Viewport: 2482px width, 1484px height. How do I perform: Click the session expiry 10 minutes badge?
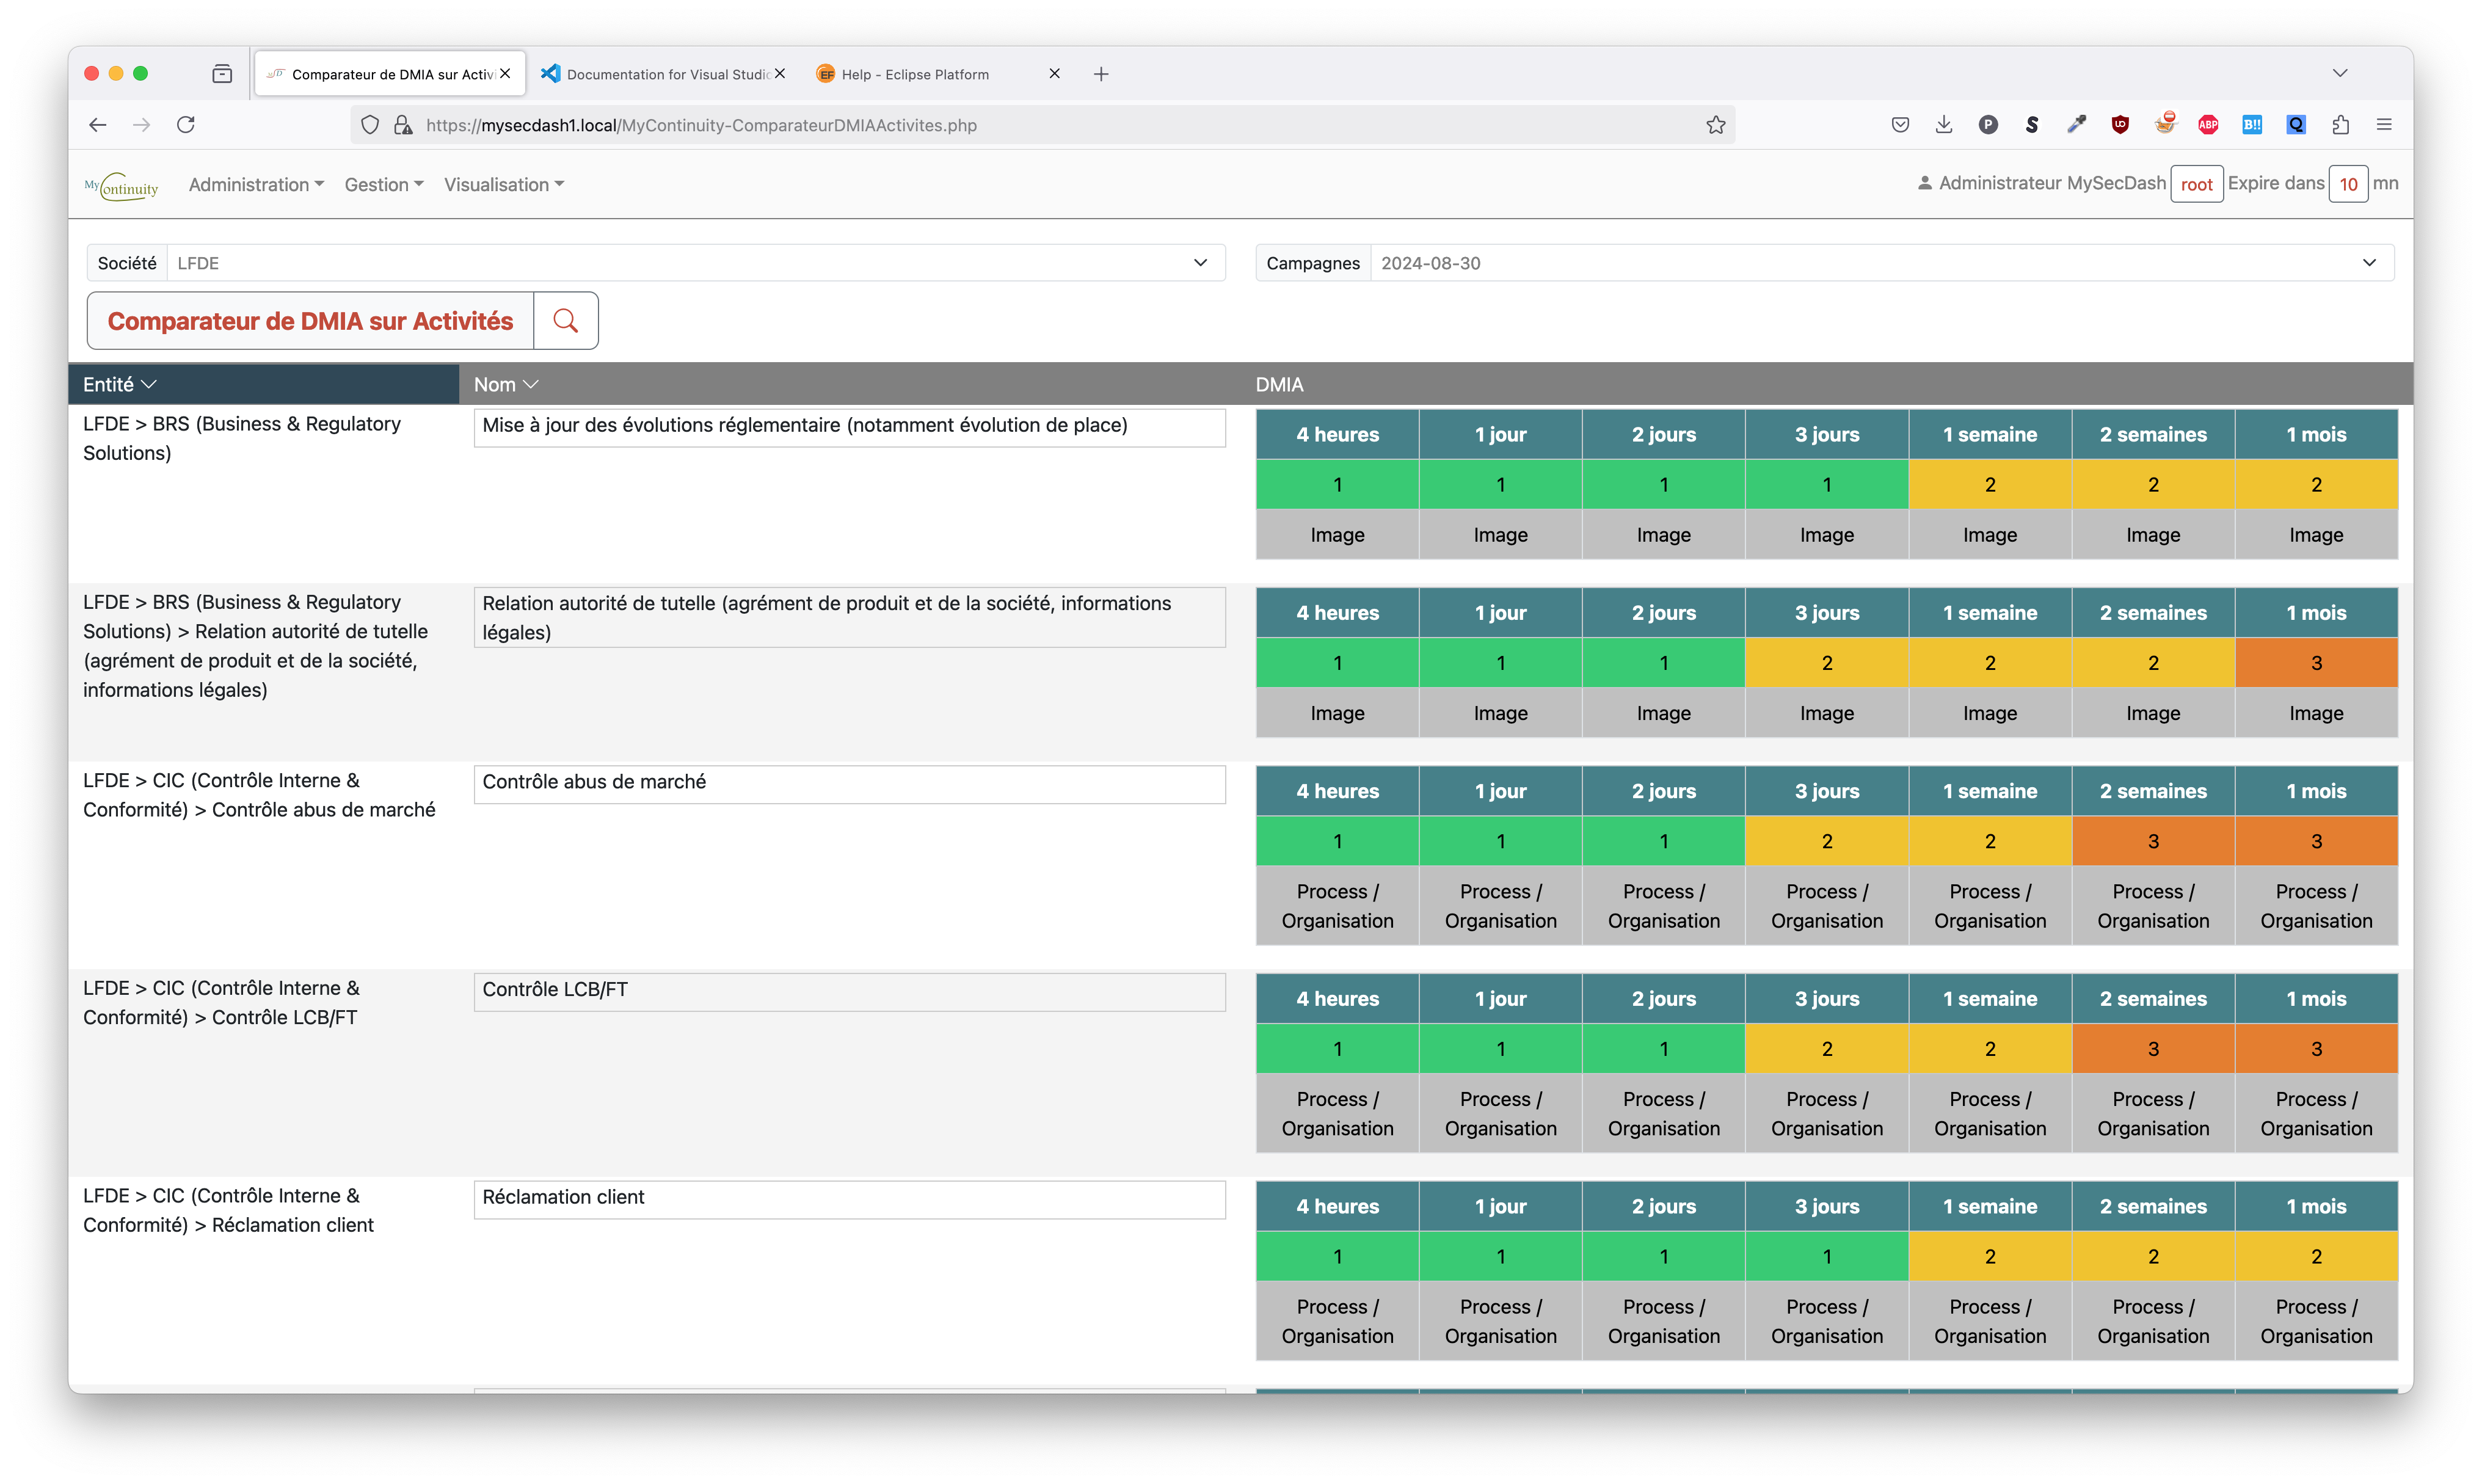pyautogui.click(x=2347, y=184)
